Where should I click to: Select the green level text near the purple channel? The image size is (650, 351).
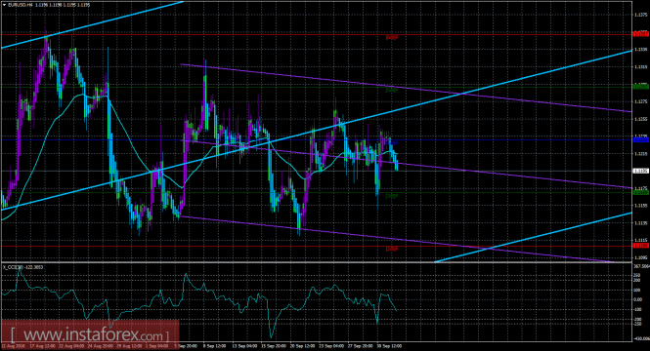point(392,90)
